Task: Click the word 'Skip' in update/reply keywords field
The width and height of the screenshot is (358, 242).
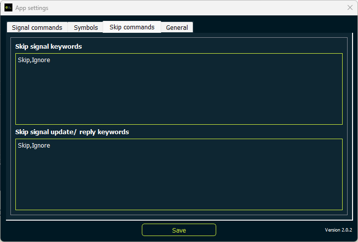Action: click(24, 146)
